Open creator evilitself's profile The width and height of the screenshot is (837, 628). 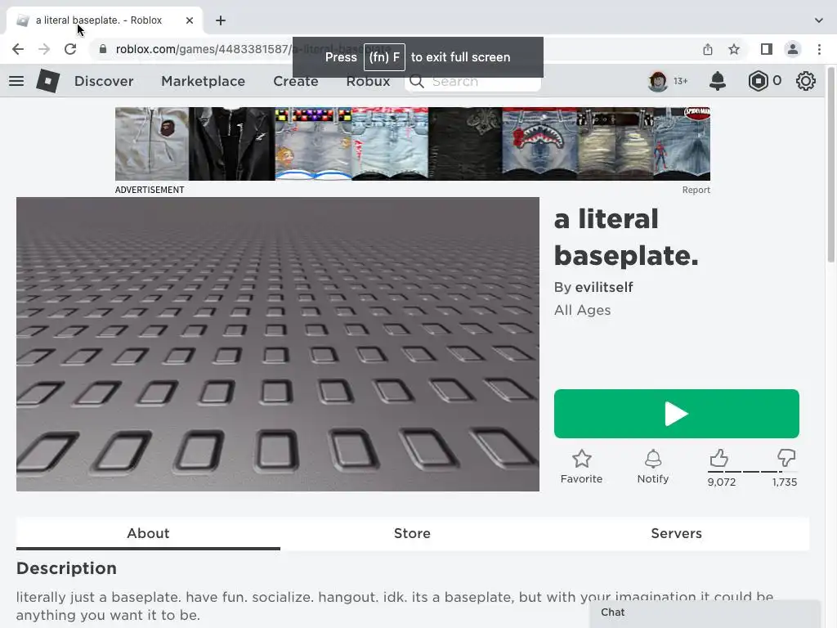point(604,287)
